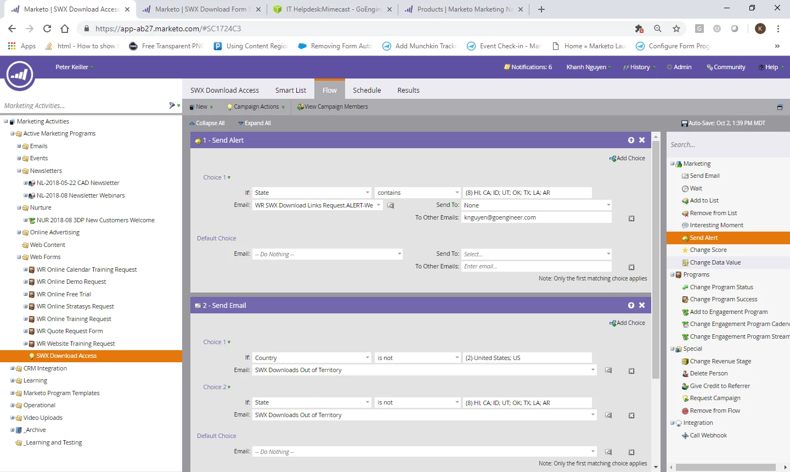Remove the Country is not choice

[x=631, y=371]
